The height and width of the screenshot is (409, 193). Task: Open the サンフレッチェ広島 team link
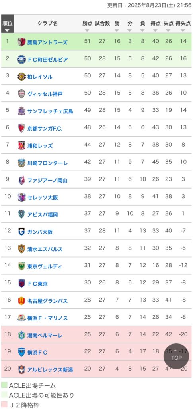click(50, 111)
